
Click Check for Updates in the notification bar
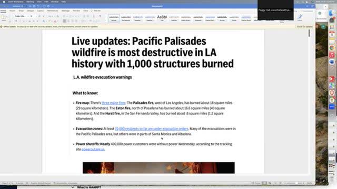tap(305, 27)
